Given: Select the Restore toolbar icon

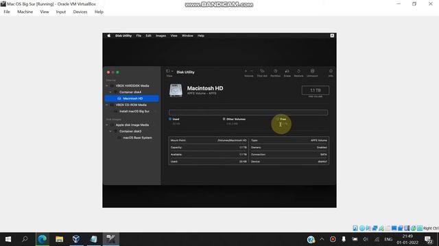Looking at the screenshot, I should coord(298,71).
